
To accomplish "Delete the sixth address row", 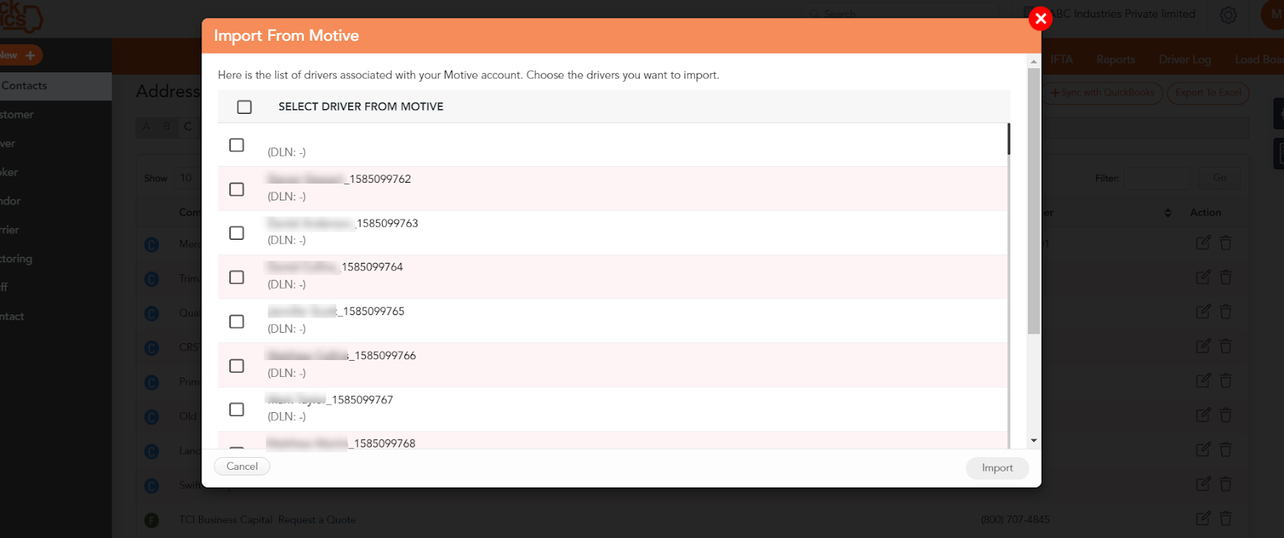I will (1225, 415).
